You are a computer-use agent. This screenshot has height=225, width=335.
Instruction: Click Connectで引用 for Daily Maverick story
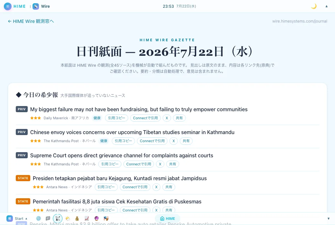point(145,118)
